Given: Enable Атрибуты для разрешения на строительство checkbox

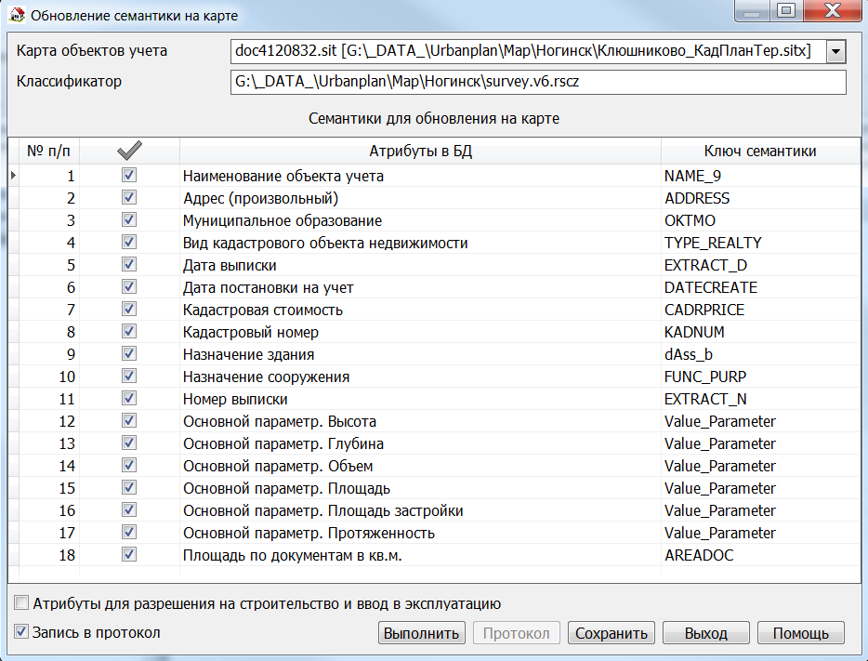Looking at the screenshot, I should pos(22,602).
